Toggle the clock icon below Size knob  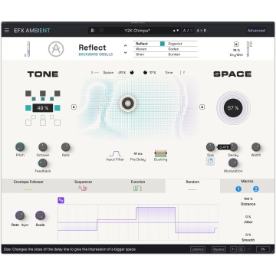click(210, 161)
